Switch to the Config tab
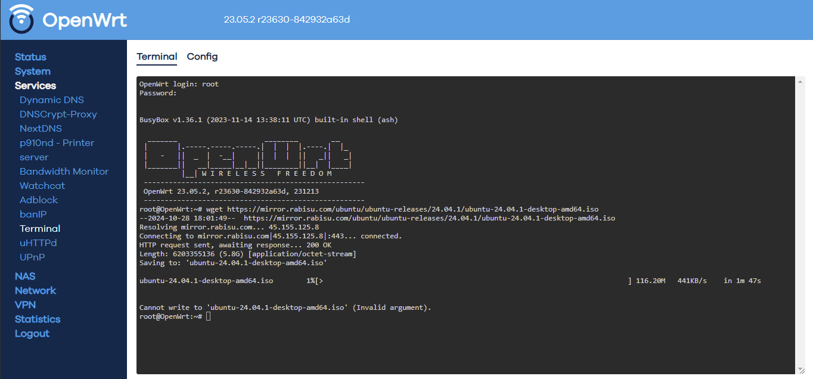The height and width of the screenshot is (379, 813). pos(203,57)
